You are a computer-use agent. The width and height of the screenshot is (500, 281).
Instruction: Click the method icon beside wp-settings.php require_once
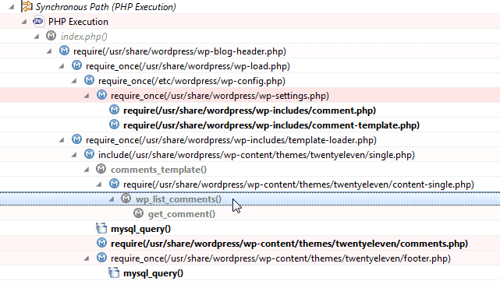tap(101, 95)
